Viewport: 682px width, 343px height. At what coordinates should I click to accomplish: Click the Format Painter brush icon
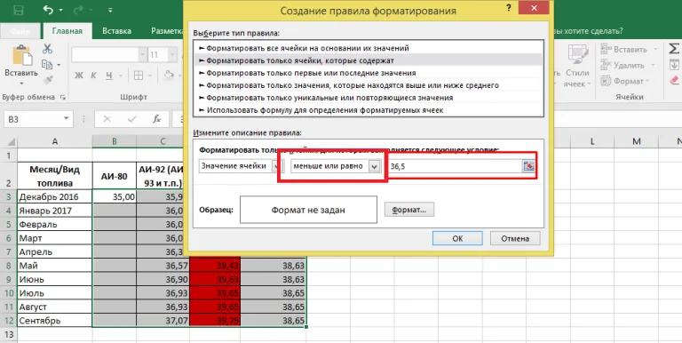pyautogui.click(x=48, y=80)
